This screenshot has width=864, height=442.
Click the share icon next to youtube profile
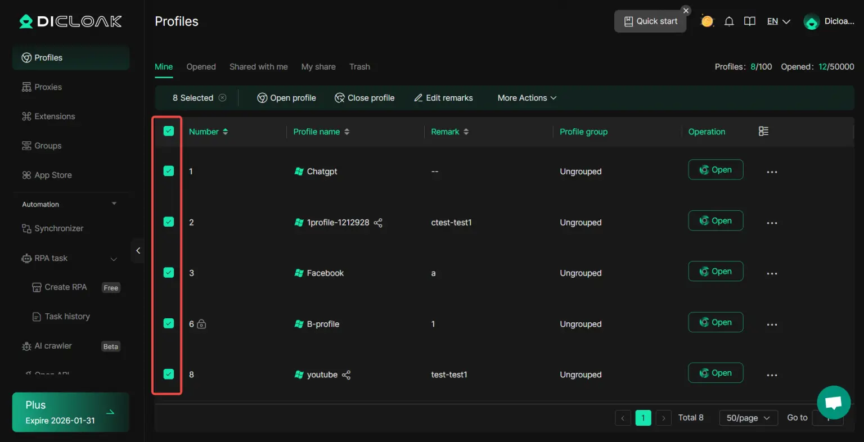[x=346, y=375]
